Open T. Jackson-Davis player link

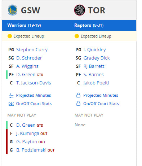(34, 83)
